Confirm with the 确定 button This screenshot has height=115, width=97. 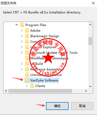[x=57, y=106]
